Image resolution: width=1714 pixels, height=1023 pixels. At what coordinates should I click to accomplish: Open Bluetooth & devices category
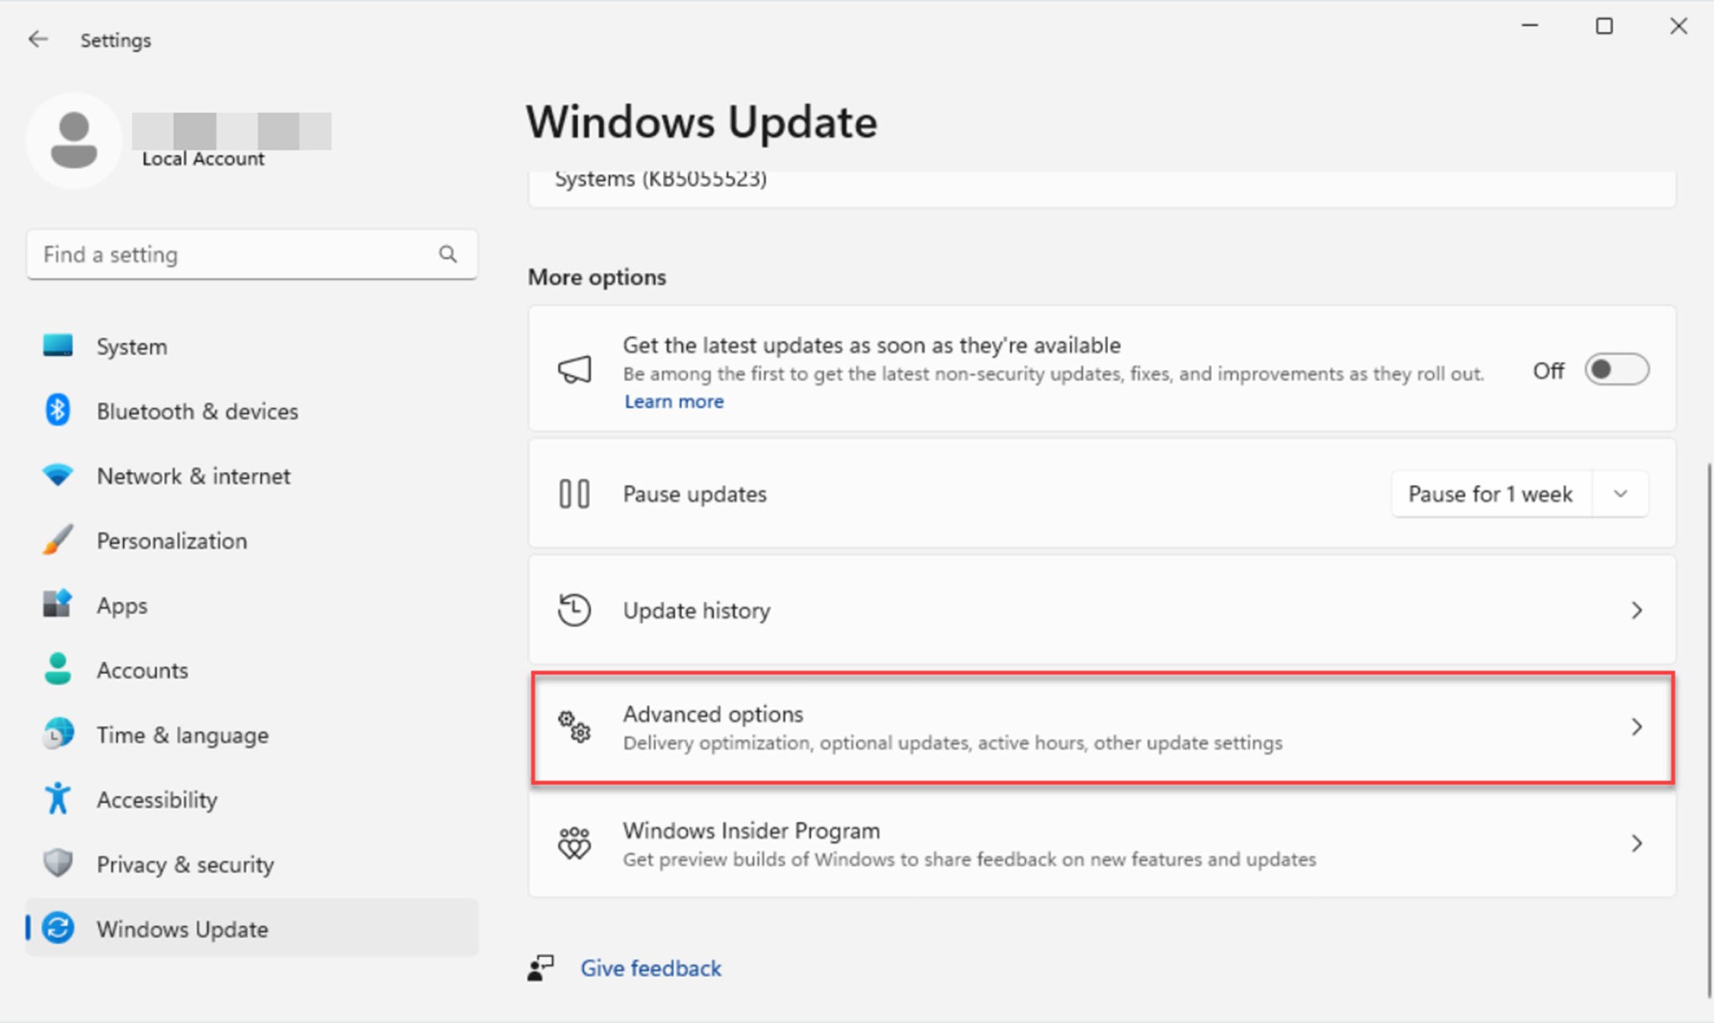pos(252,411)
